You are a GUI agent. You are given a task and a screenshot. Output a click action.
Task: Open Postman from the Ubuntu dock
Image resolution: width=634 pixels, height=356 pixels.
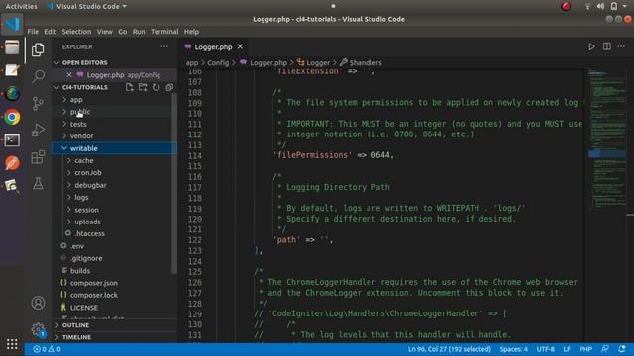click(12, 163)
